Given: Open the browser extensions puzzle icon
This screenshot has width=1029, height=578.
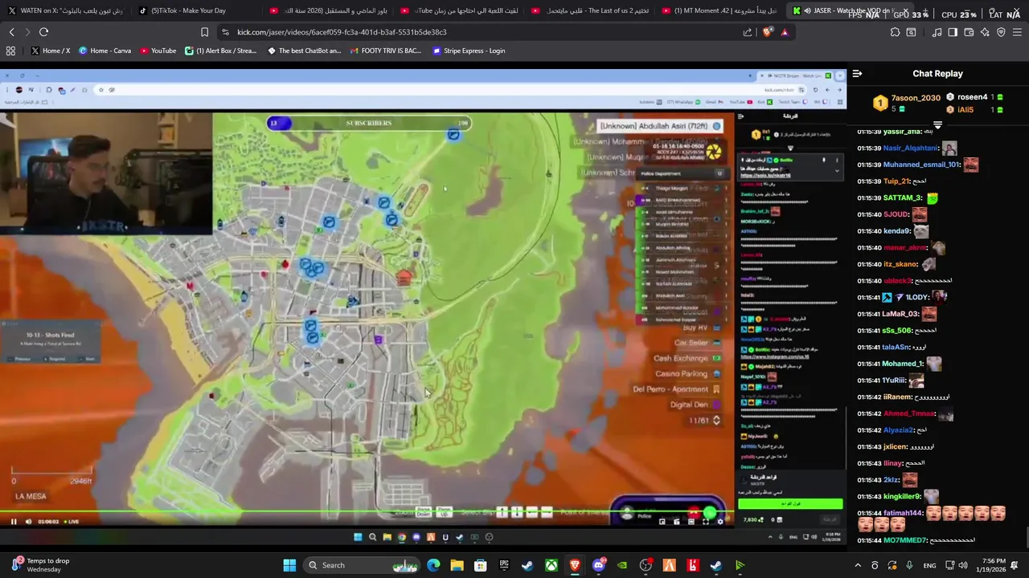Looking at the screenshot, I should pos(895,32).
